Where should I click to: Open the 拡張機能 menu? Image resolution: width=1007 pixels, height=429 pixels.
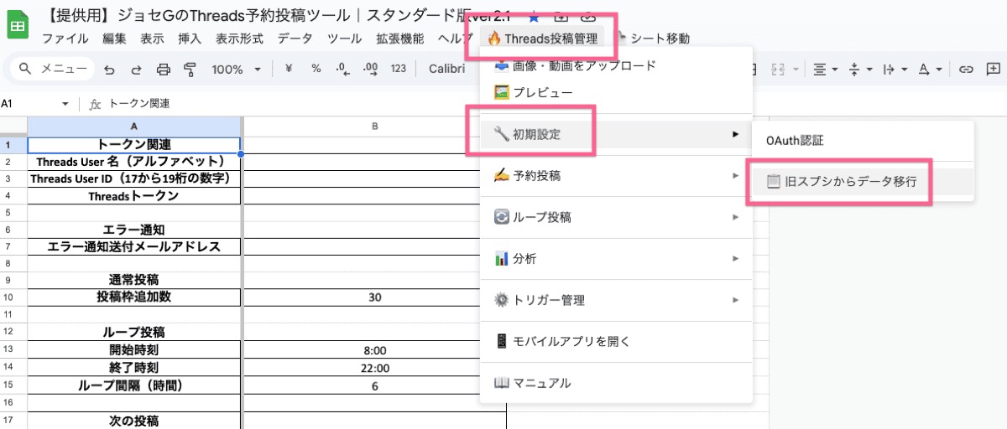click(x=400, y=39)
